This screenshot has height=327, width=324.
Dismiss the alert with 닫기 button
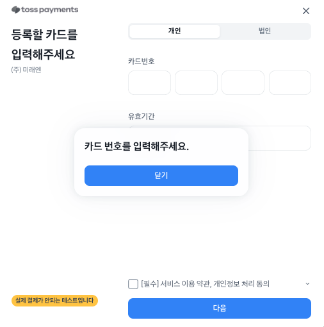(x=161, y=176)
